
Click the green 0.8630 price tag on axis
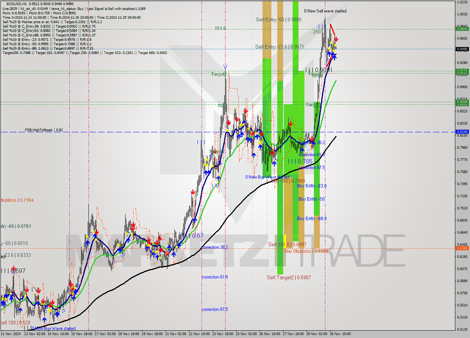[462, 104]
